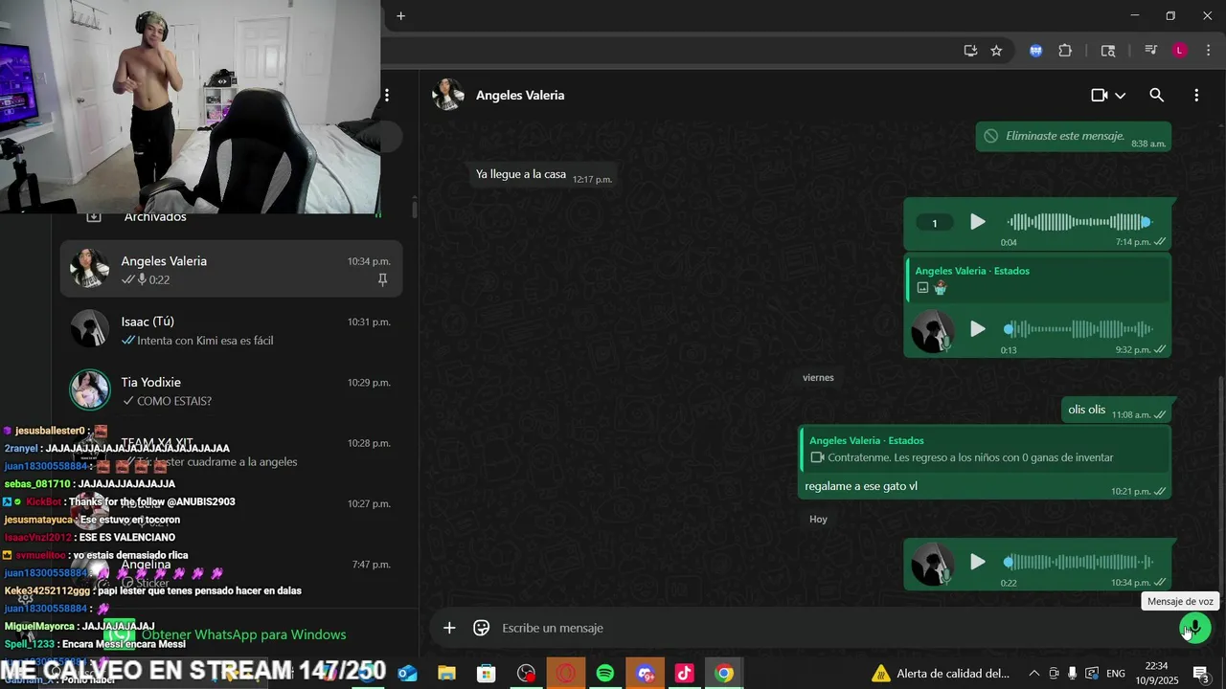Switch to the Opera browser on the taskbar
This screenshot has height=689, width=1226.
click(566, 674)
